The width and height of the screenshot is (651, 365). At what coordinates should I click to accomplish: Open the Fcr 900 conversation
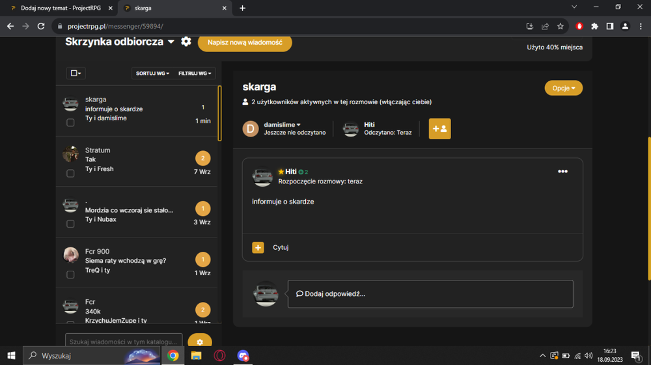click(137, 263)
